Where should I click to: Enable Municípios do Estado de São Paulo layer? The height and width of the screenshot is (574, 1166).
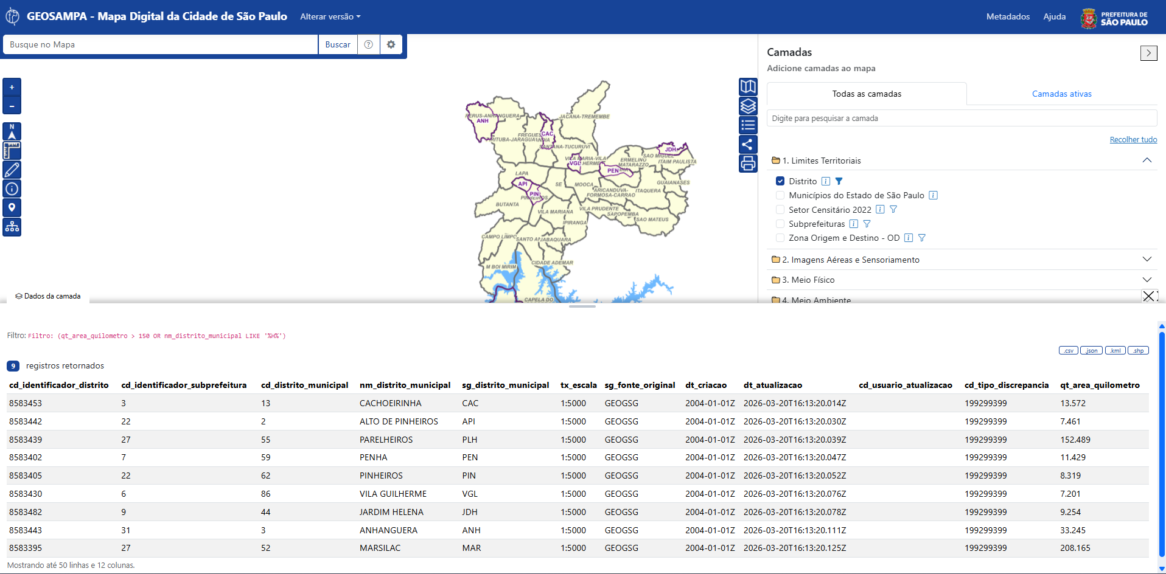point(780,195)
